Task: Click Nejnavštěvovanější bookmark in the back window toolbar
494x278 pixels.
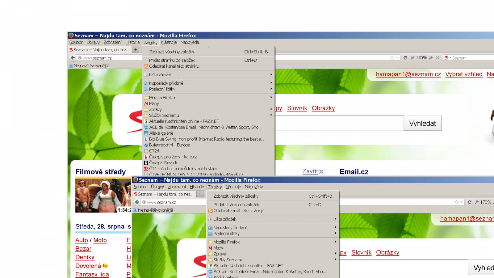Action: coord(89,65)
